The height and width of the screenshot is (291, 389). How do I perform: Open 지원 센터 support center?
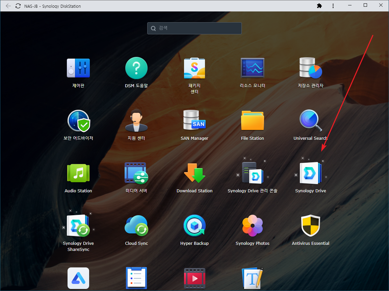(x=136, y=121)
